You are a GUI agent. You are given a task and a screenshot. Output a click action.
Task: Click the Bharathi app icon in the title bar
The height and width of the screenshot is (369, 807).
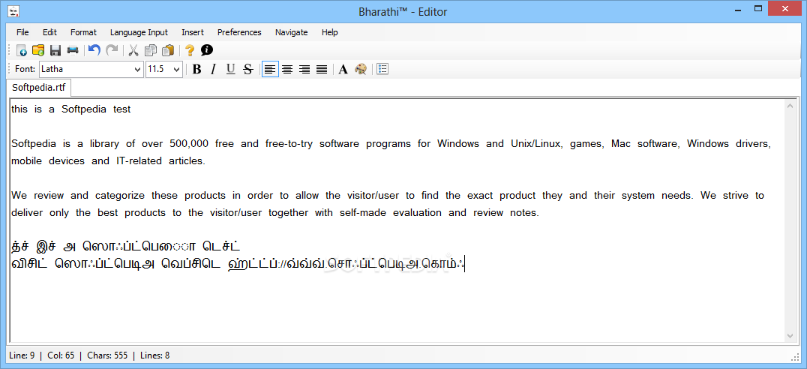(x=14, y=10)
